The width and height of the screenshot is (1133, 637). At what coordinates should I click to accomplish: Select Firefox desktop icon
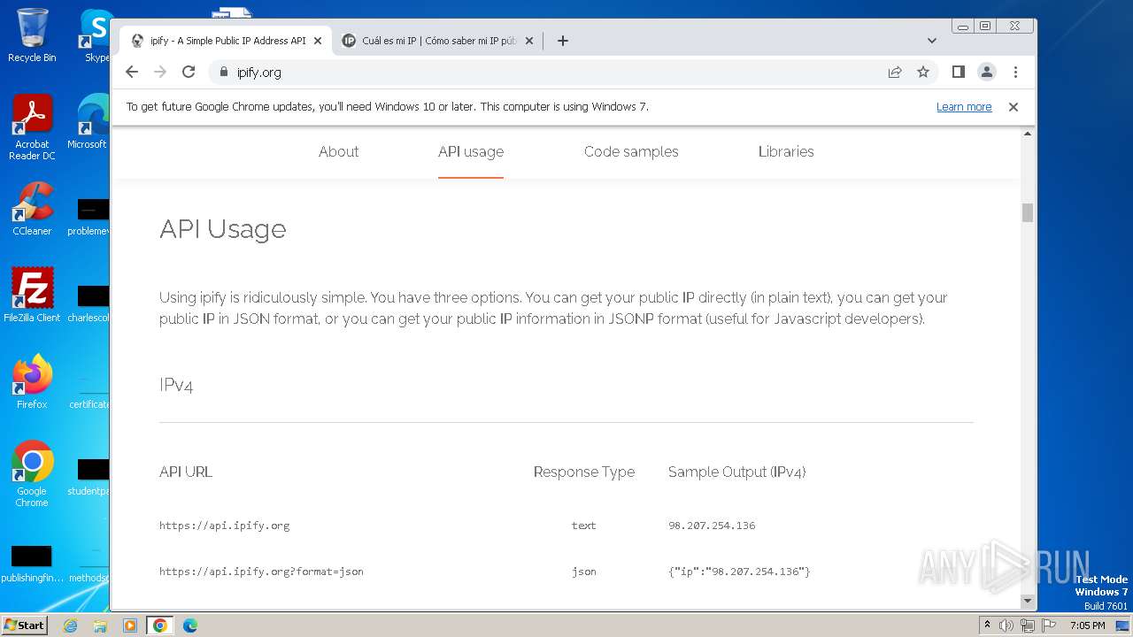click(x=32, y=381)
